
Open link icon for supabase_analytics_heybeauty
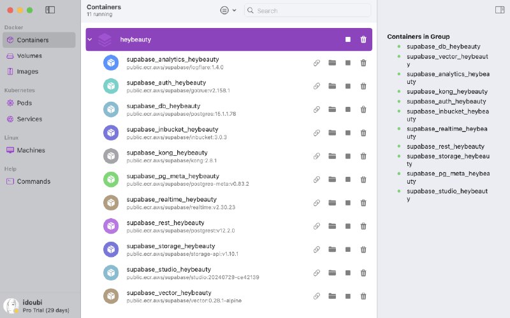coord(316,63)
